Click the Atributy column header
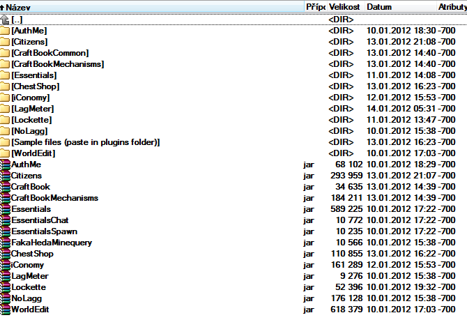 pos(452,6)
